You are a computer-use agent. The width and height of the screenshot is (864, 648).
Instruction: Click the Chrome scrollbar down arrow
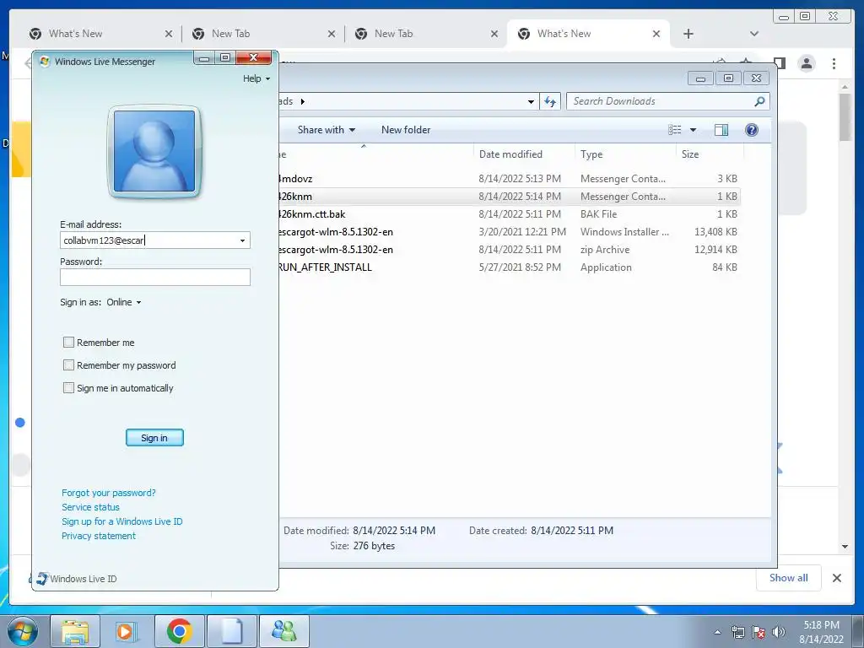(845, 547)
